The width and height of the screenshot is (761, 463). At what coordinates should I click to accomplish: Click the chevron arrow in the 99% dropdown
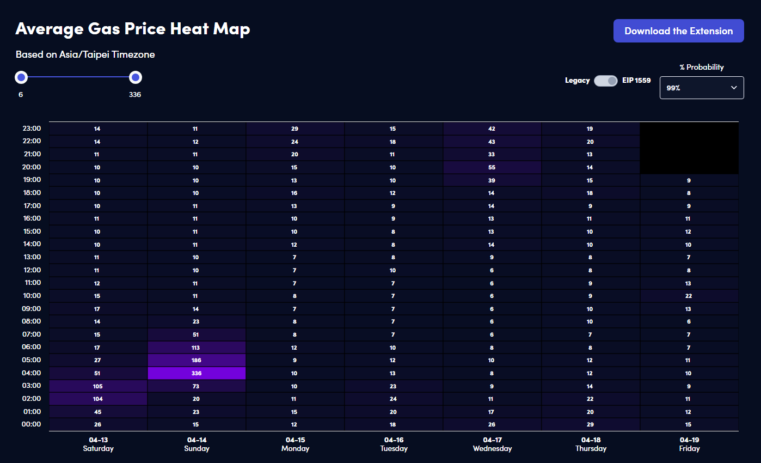tap(734, 88)
